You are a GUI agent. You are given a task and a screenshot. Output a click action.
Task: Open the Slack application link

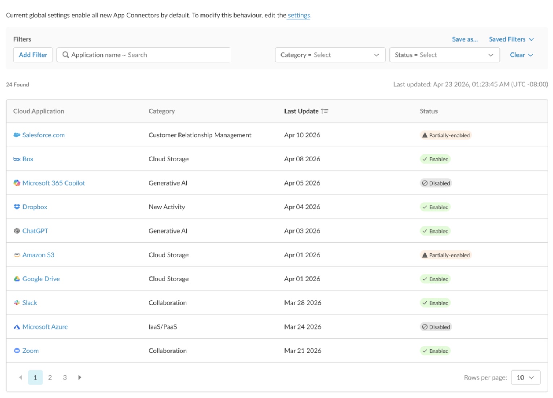click(x=30, y=303)
